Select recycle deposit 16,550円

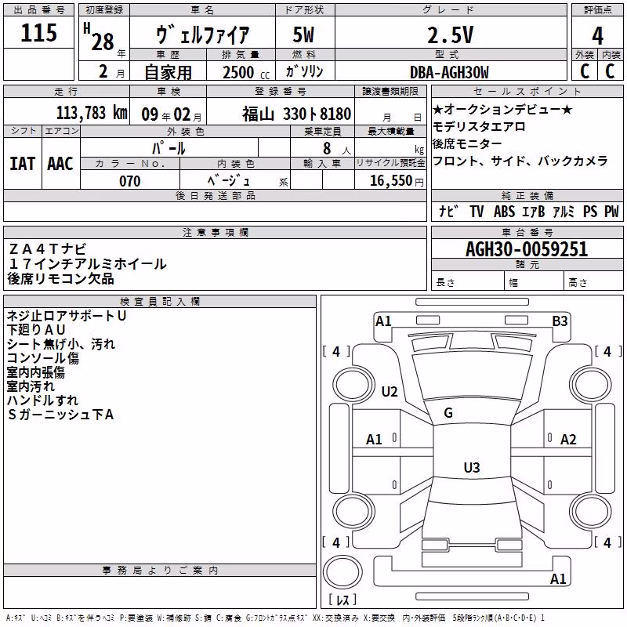(x=397, y=181)
